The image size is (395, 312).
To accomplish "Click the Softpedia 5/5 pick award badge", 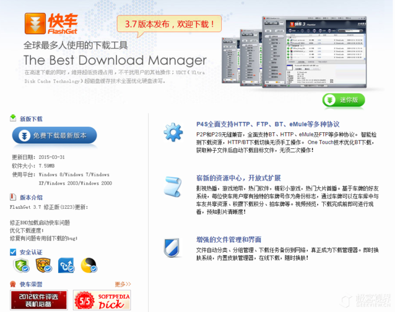I will (102, 300).
